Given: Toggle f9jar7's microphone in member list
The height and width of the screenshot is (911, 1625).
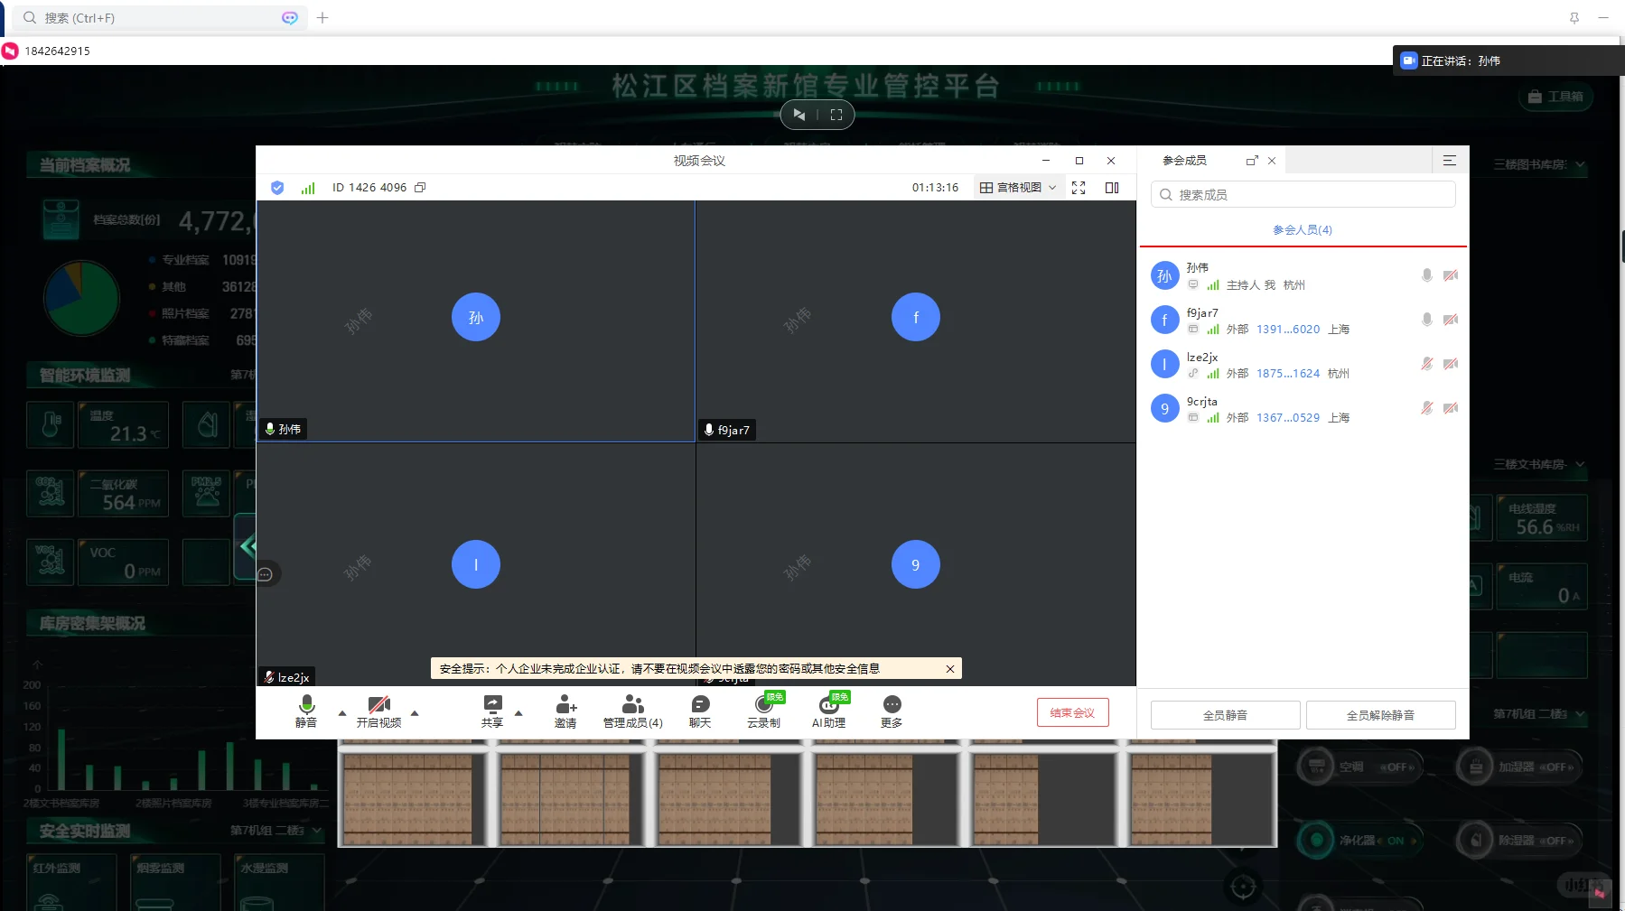Looking at the screenshot, I should pos(1427,320).
